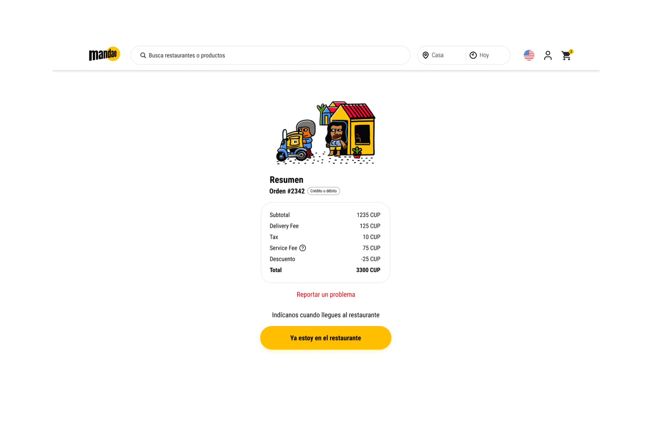The width and height of the screenshot is (652, 434).
Task: Open the user account profile icon
Action: pos(548,55)
